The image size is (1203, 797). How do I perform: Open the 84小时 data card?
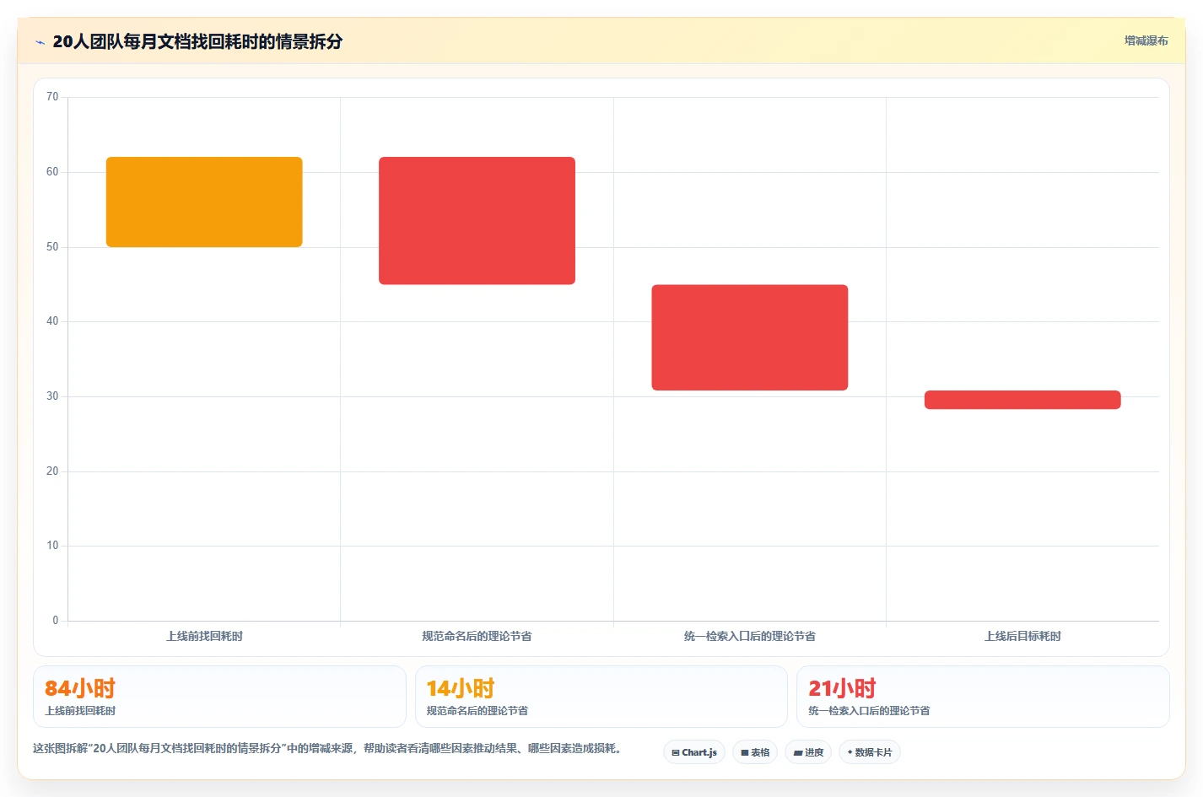pyautogui.click(x=219, y=697)
